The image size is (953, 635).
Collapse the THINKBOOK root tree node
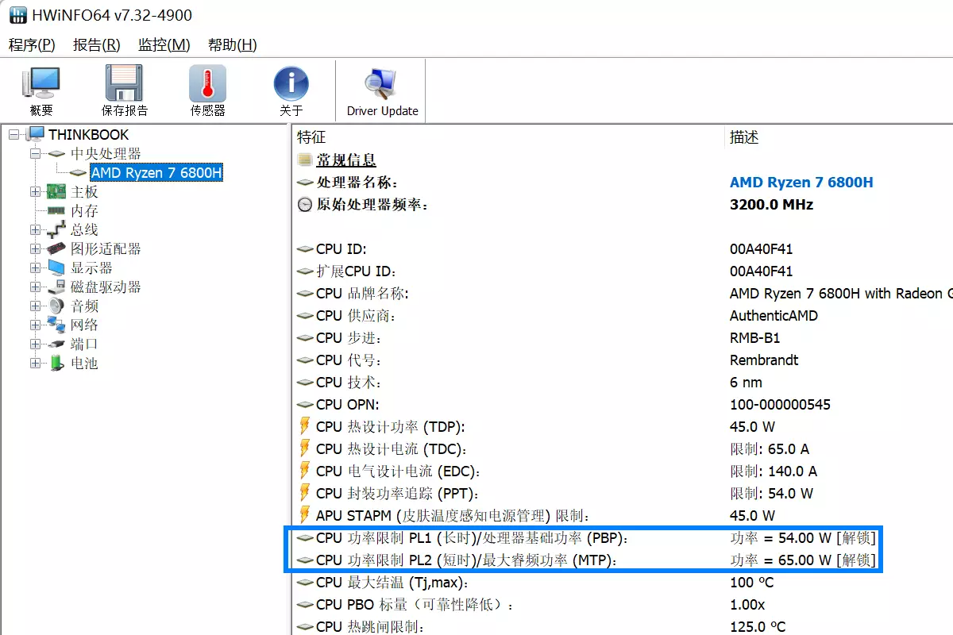click(14, 135)
